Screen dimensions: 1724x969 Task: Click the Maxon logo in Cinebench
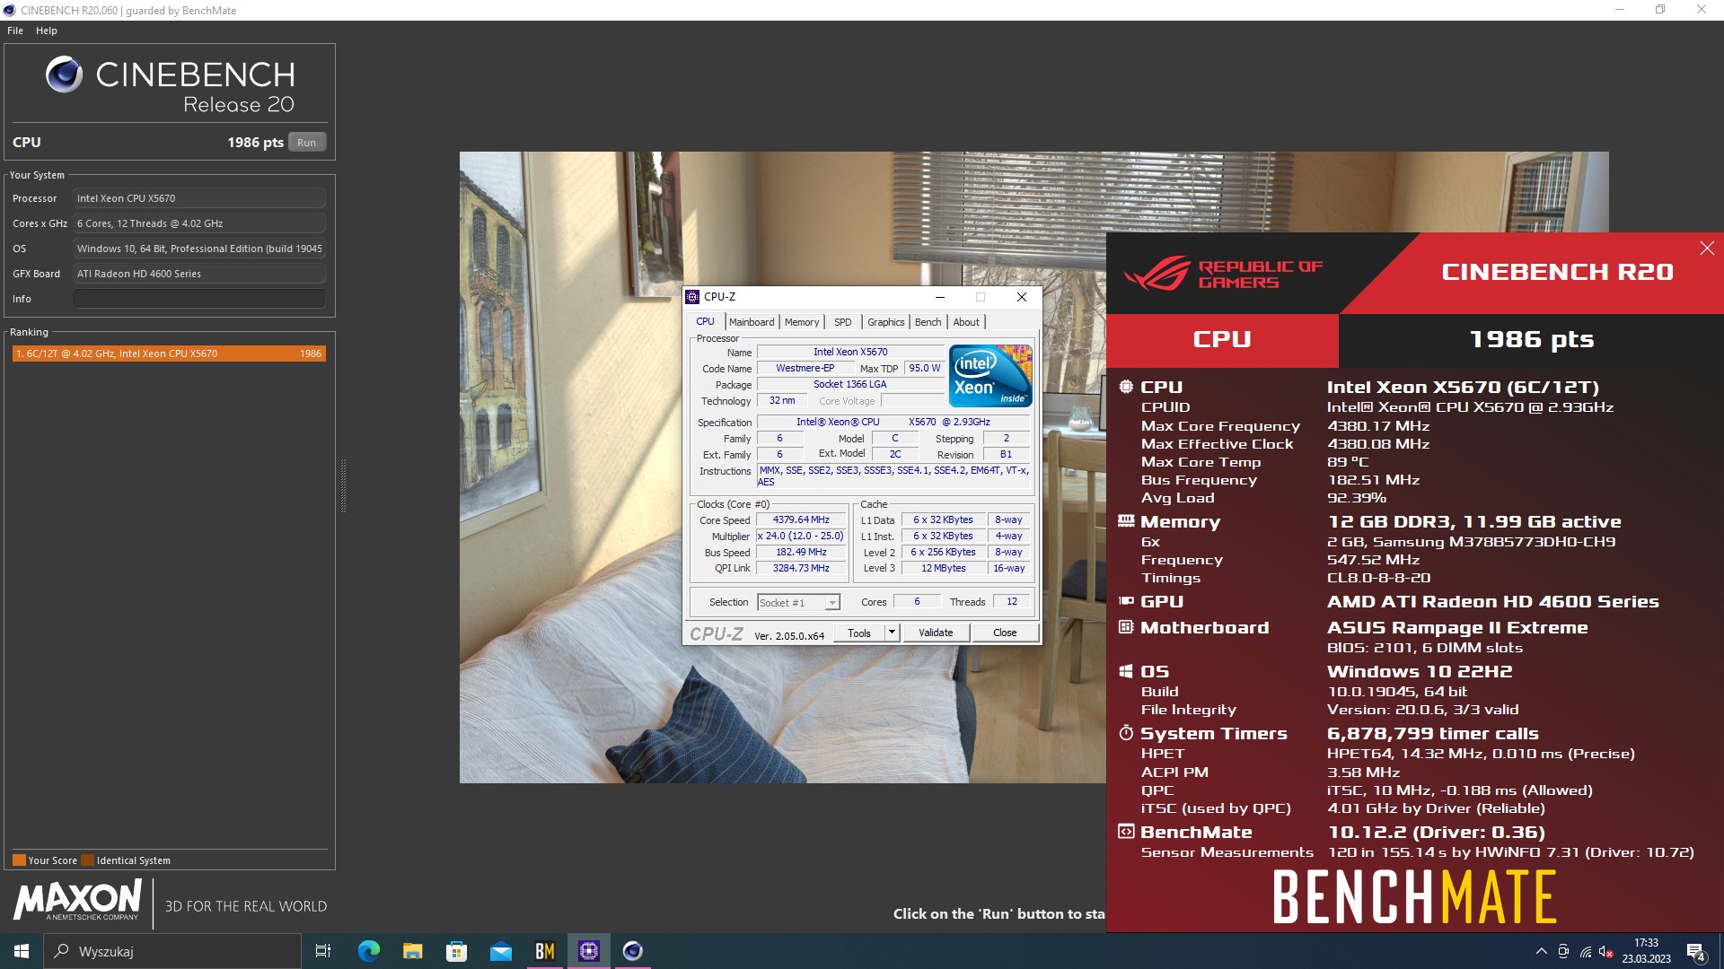(78, 900)
